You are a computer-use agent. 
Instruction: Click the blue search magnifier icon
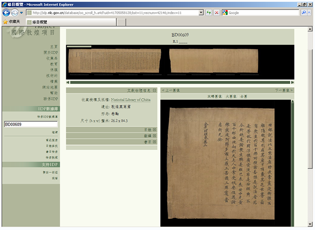click(304, 13)
